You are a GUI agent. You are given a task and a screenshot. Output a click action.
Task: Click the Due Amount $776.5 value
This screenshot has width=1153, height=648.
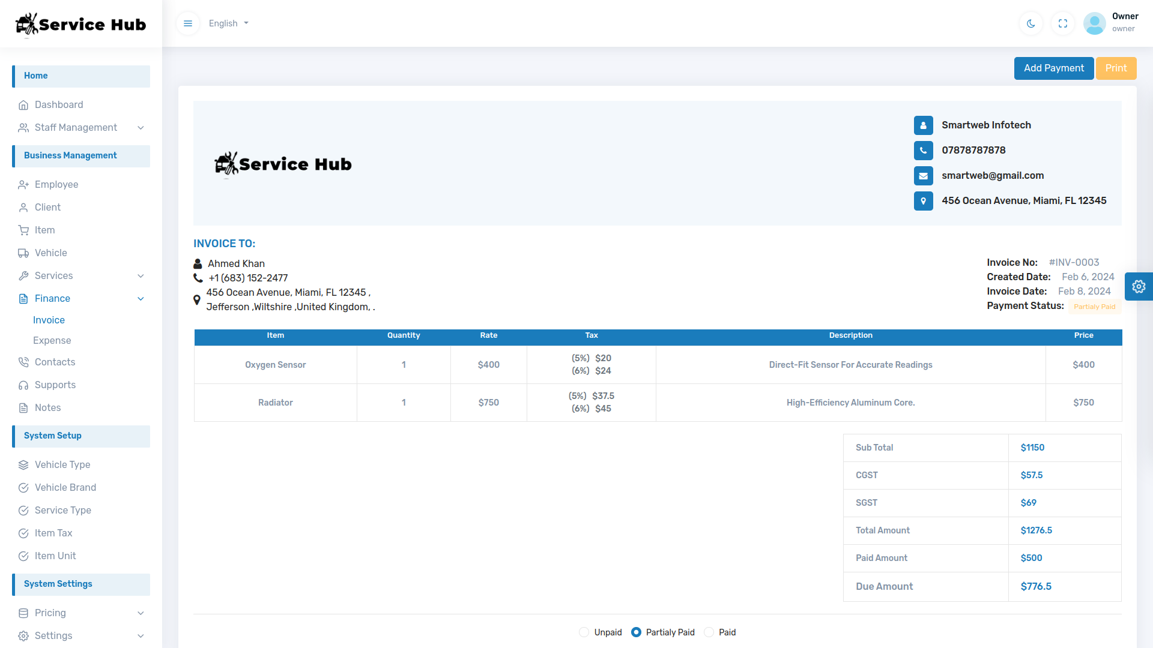(1036, 587)
